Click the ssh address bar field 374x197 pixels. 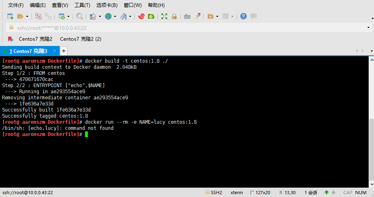pyautogui.click(x=188, y=28)
